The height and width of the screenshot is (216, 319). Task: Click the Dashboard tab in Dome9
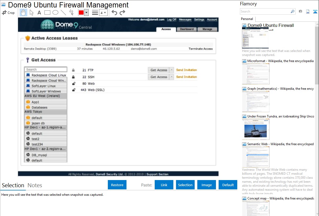coord(187,29)
